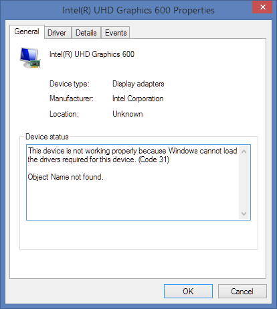Image resolution: width=277 pixels, height=309 pixels.
Task: Click the 'Object Name not found.' text
Action: [66, 177]
